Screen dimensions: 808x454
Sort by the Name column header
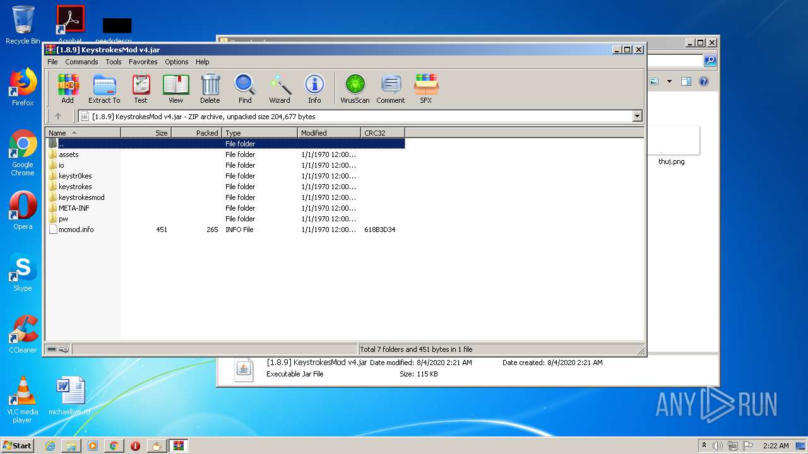click(83, 132)
